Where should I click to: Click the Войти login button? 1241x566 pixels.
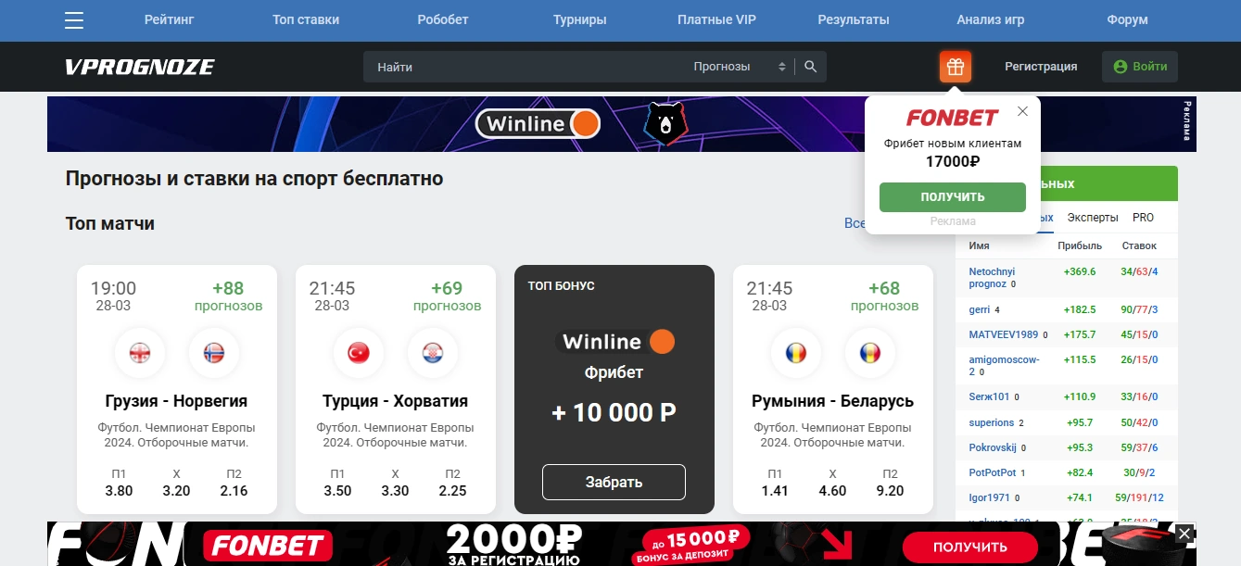[x=1140, y=67]
